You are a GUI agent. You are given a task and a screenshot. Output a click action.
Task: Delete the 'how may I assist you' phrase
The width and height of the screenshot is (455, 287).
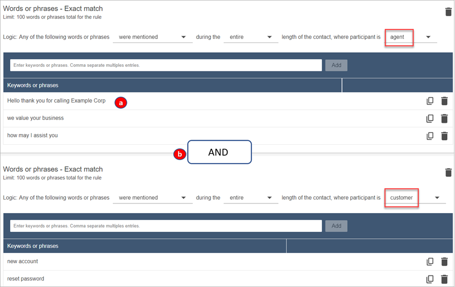444,136
